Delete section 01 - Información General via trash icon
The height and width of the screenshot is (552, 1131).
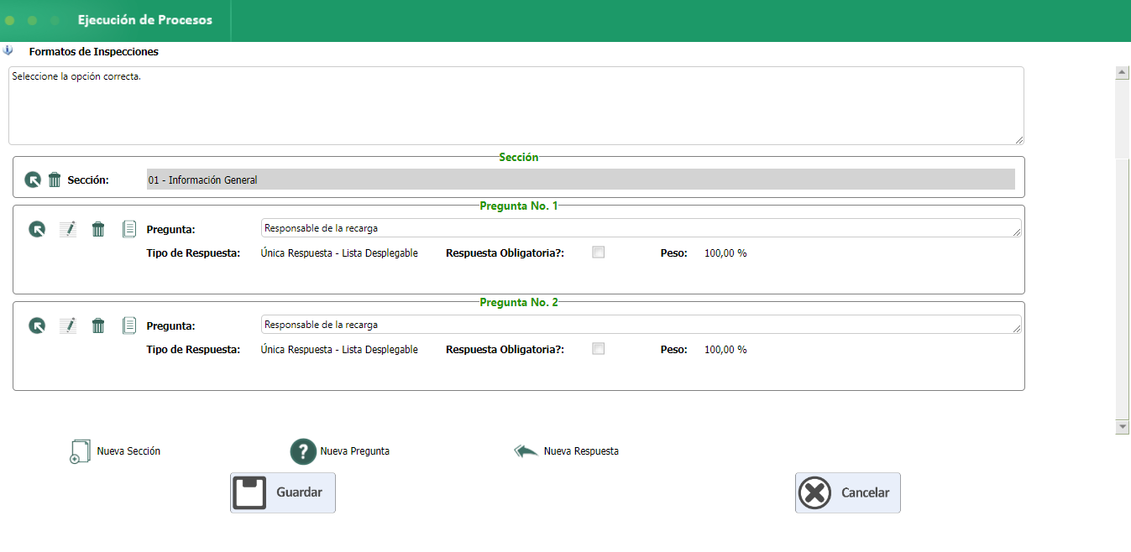(x=55, y=180)
